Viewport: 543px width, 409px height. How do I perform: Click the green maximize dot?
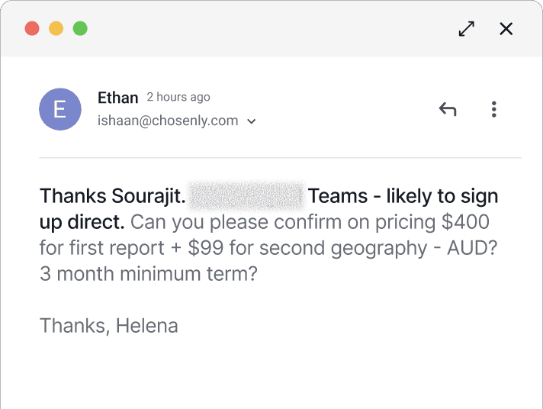(x=80, y=29)
